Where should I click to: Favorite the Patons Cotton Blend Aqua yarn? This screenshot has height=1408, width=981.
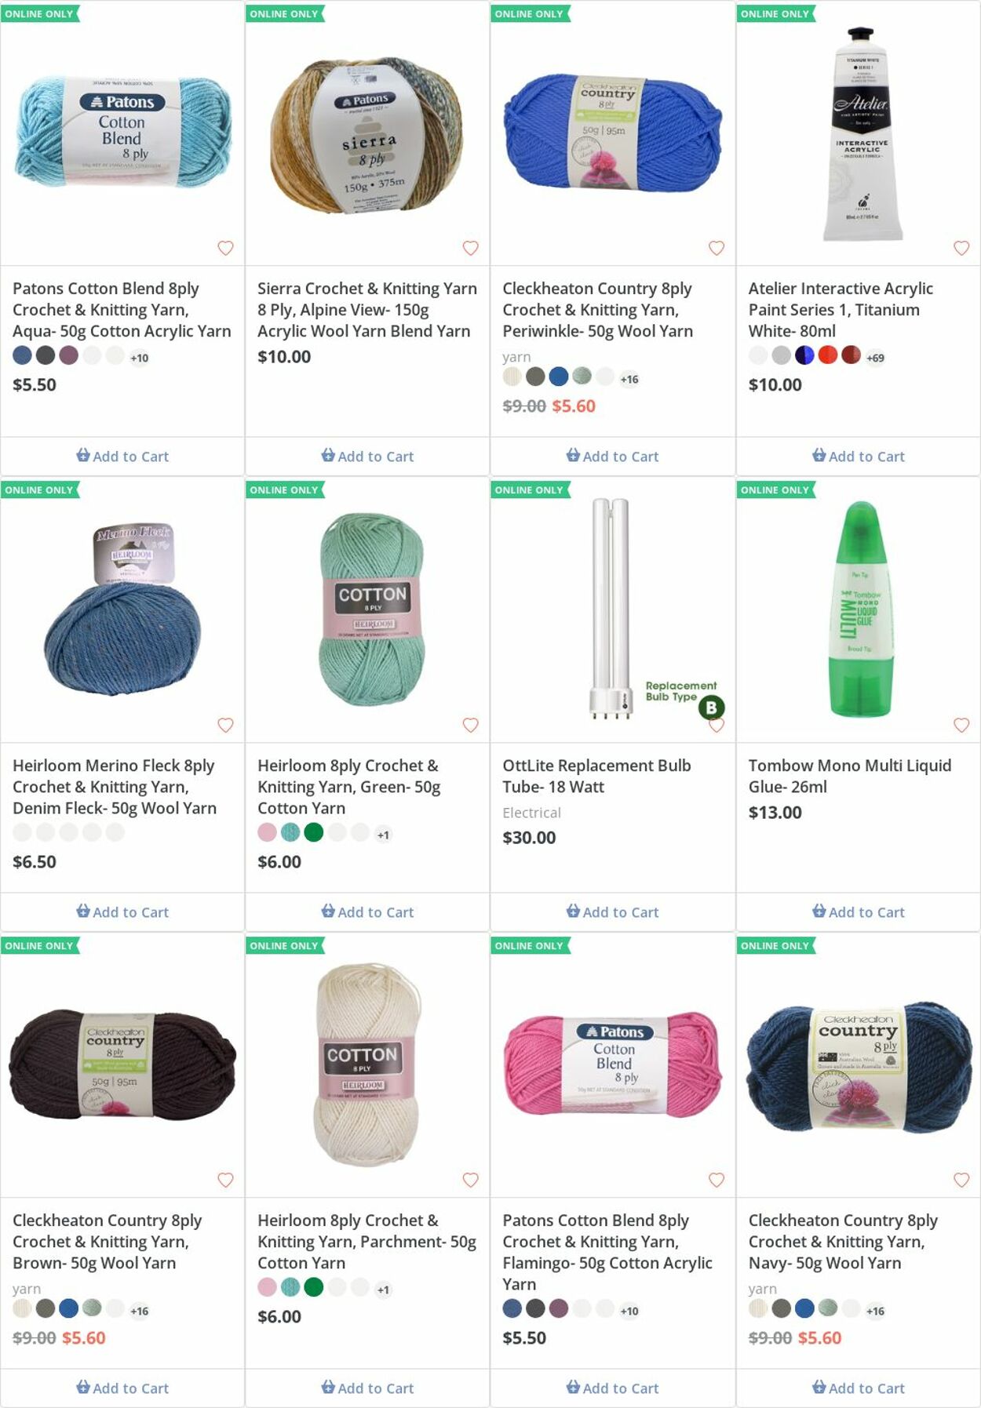(x=225, y=248)
